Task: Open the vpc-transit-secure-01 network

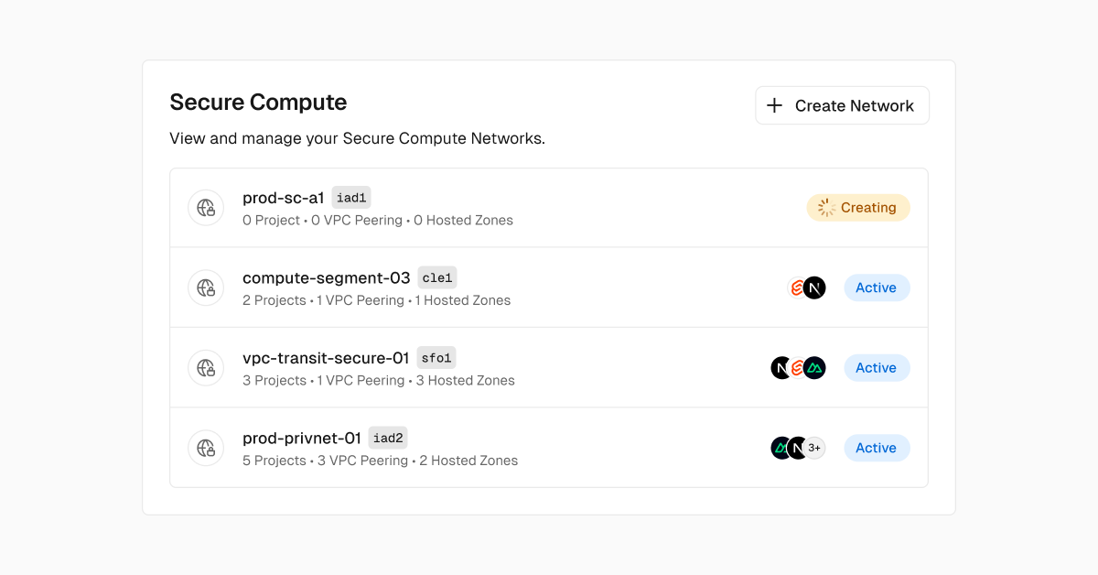Action: (326, 358)
